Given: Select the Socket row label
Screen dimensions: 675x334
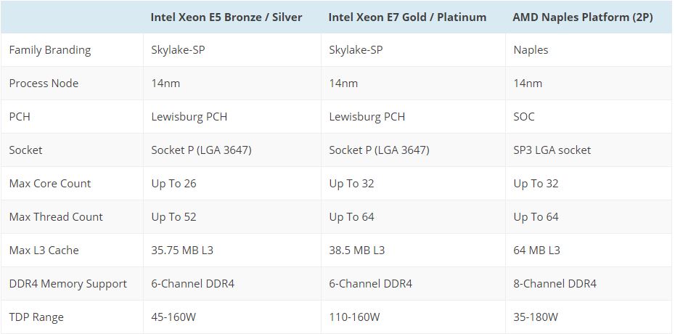Looking at the screenshot, I should [x=25, y=150].
